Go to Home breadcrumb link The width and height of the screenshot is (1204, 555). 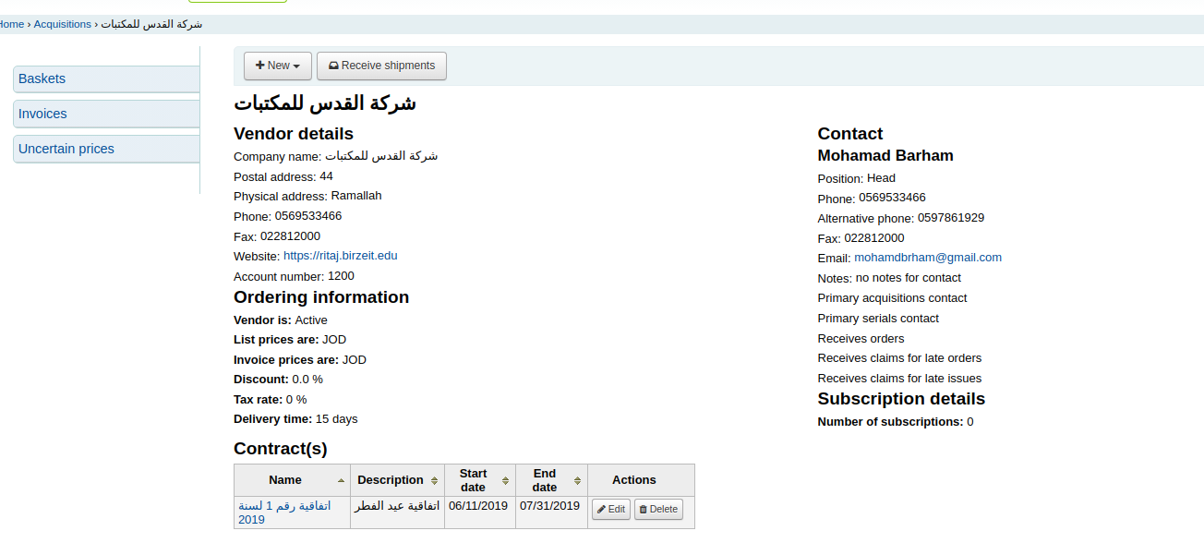11,24
